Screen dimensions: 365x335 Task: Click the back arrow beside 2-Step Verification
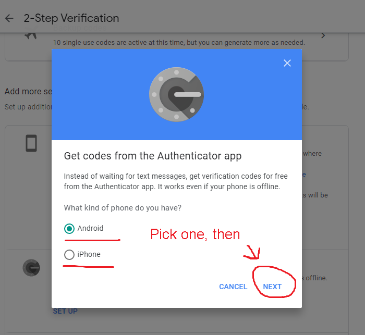click(x=9, y=18)
